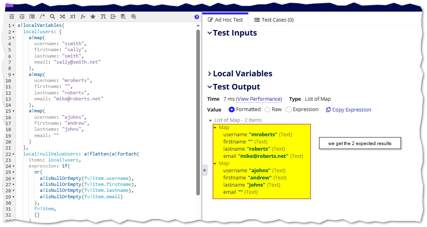This screenshot has width=427, height=227.
Task: Collapse the List of Map - 2 items node
Action: (x=210, y=120)
